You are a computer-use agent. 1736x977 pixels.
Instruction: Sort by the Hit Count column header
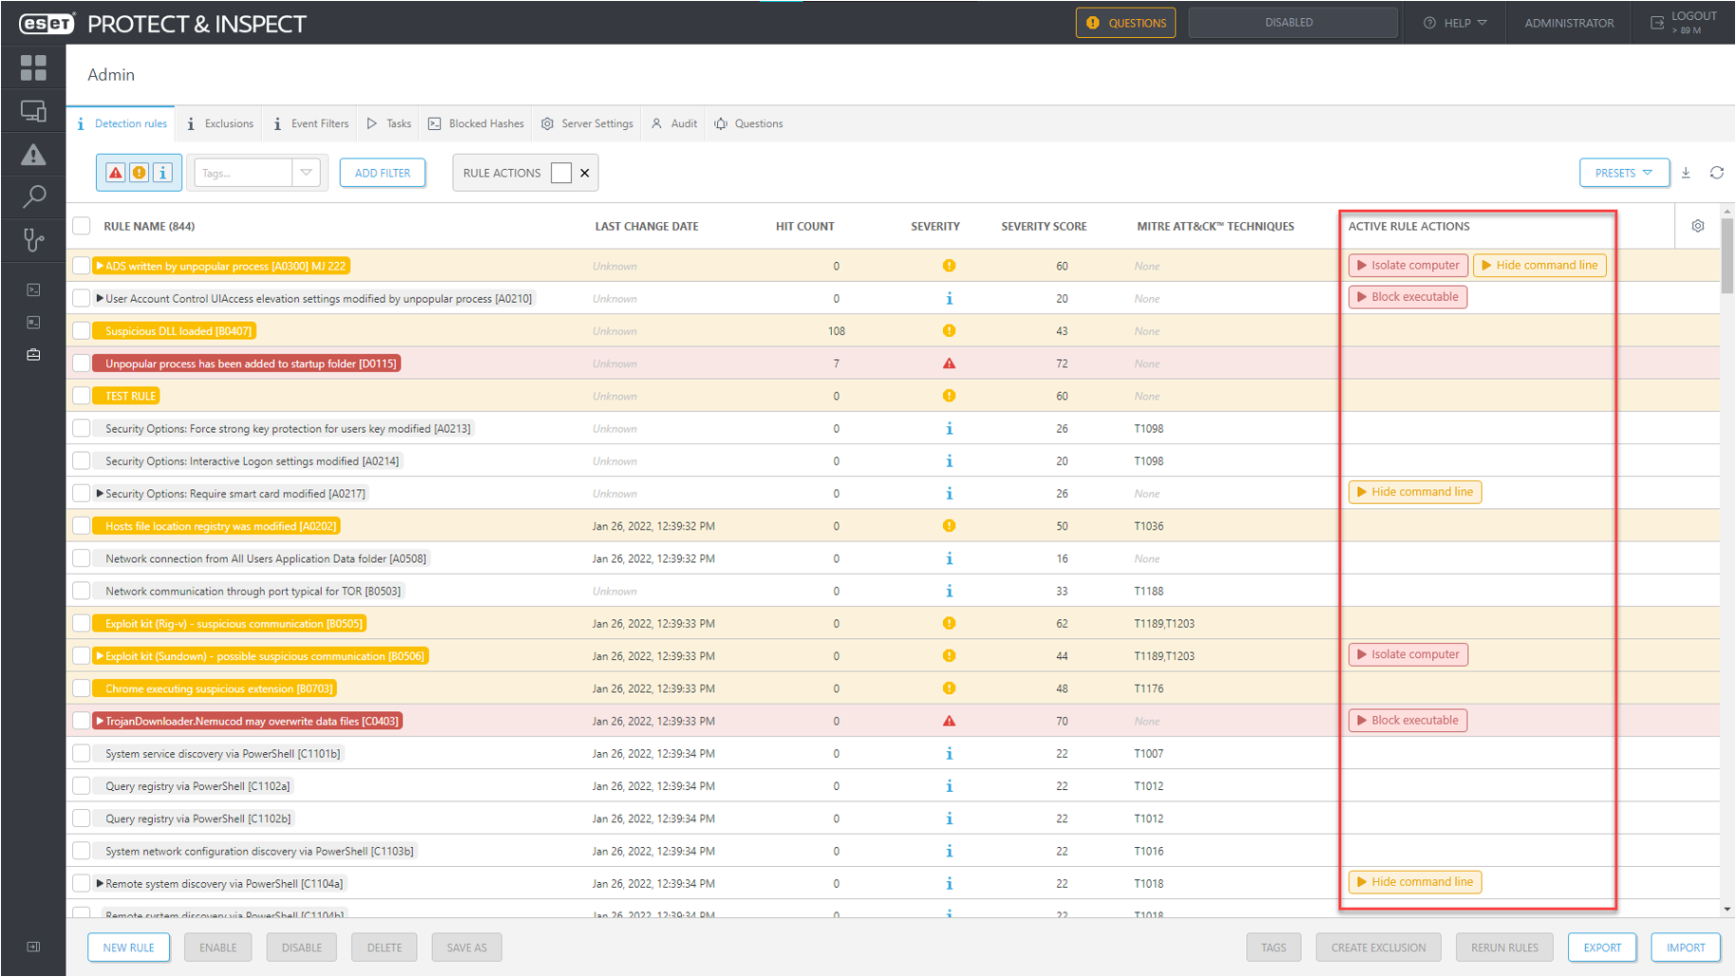coord(805,226)
